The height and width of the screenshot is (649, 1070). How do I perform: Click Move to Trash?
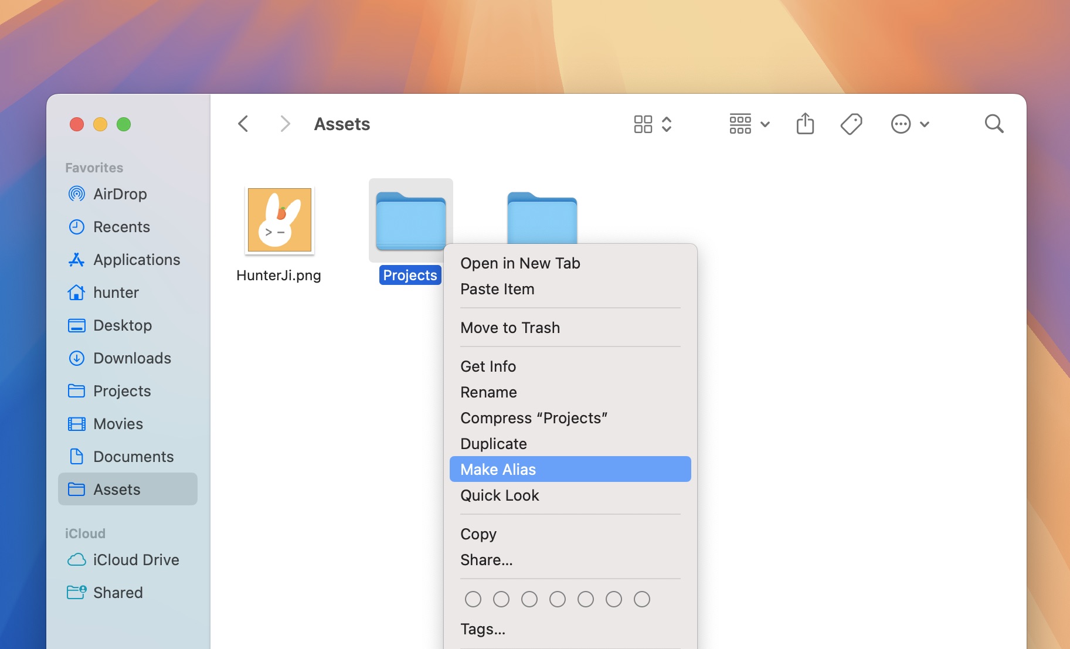(509, 327)
